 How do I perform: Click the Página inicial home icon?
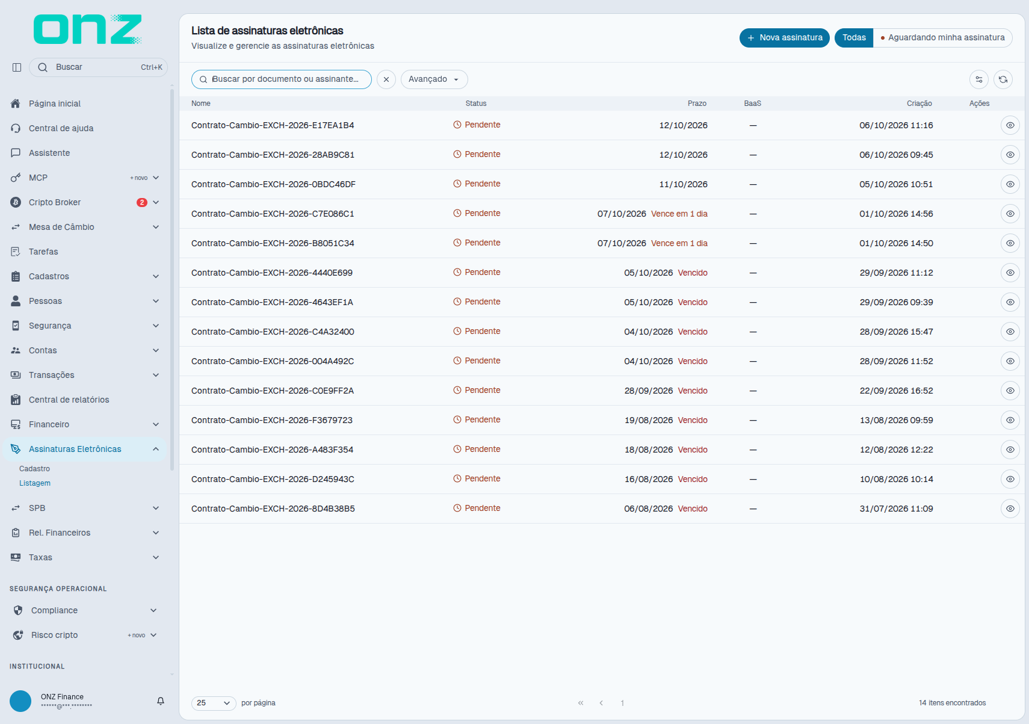[x=16, y=104]
